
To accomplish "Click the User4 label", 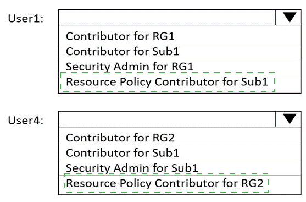I will (26, 120).
